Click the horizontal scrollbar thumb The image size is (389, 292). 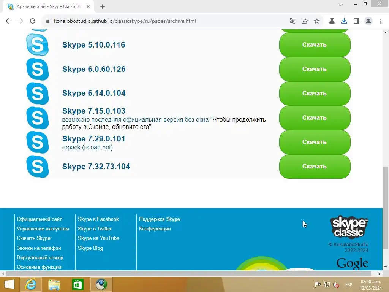click(188, 273)
